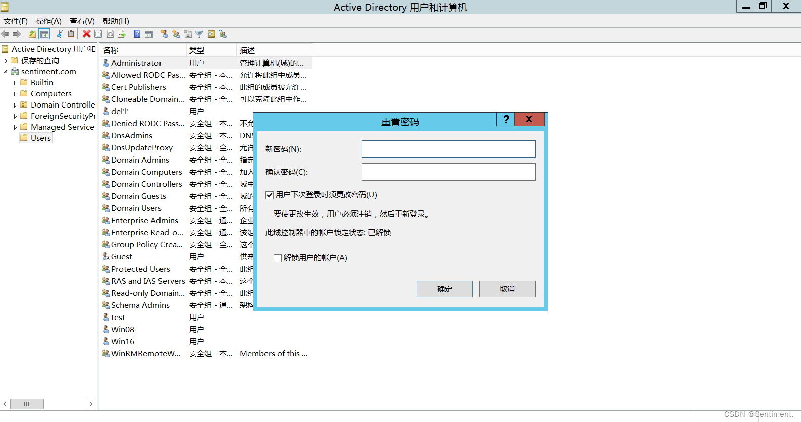Click the create new group icon
The image size is (801, 422).
click(x=176, y=34)
